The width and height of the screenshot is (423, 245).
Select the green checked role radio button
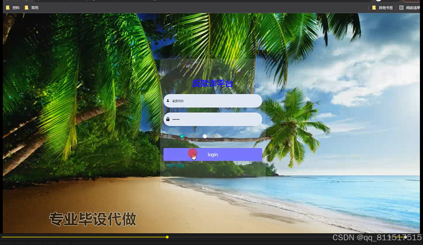point(182,136)
